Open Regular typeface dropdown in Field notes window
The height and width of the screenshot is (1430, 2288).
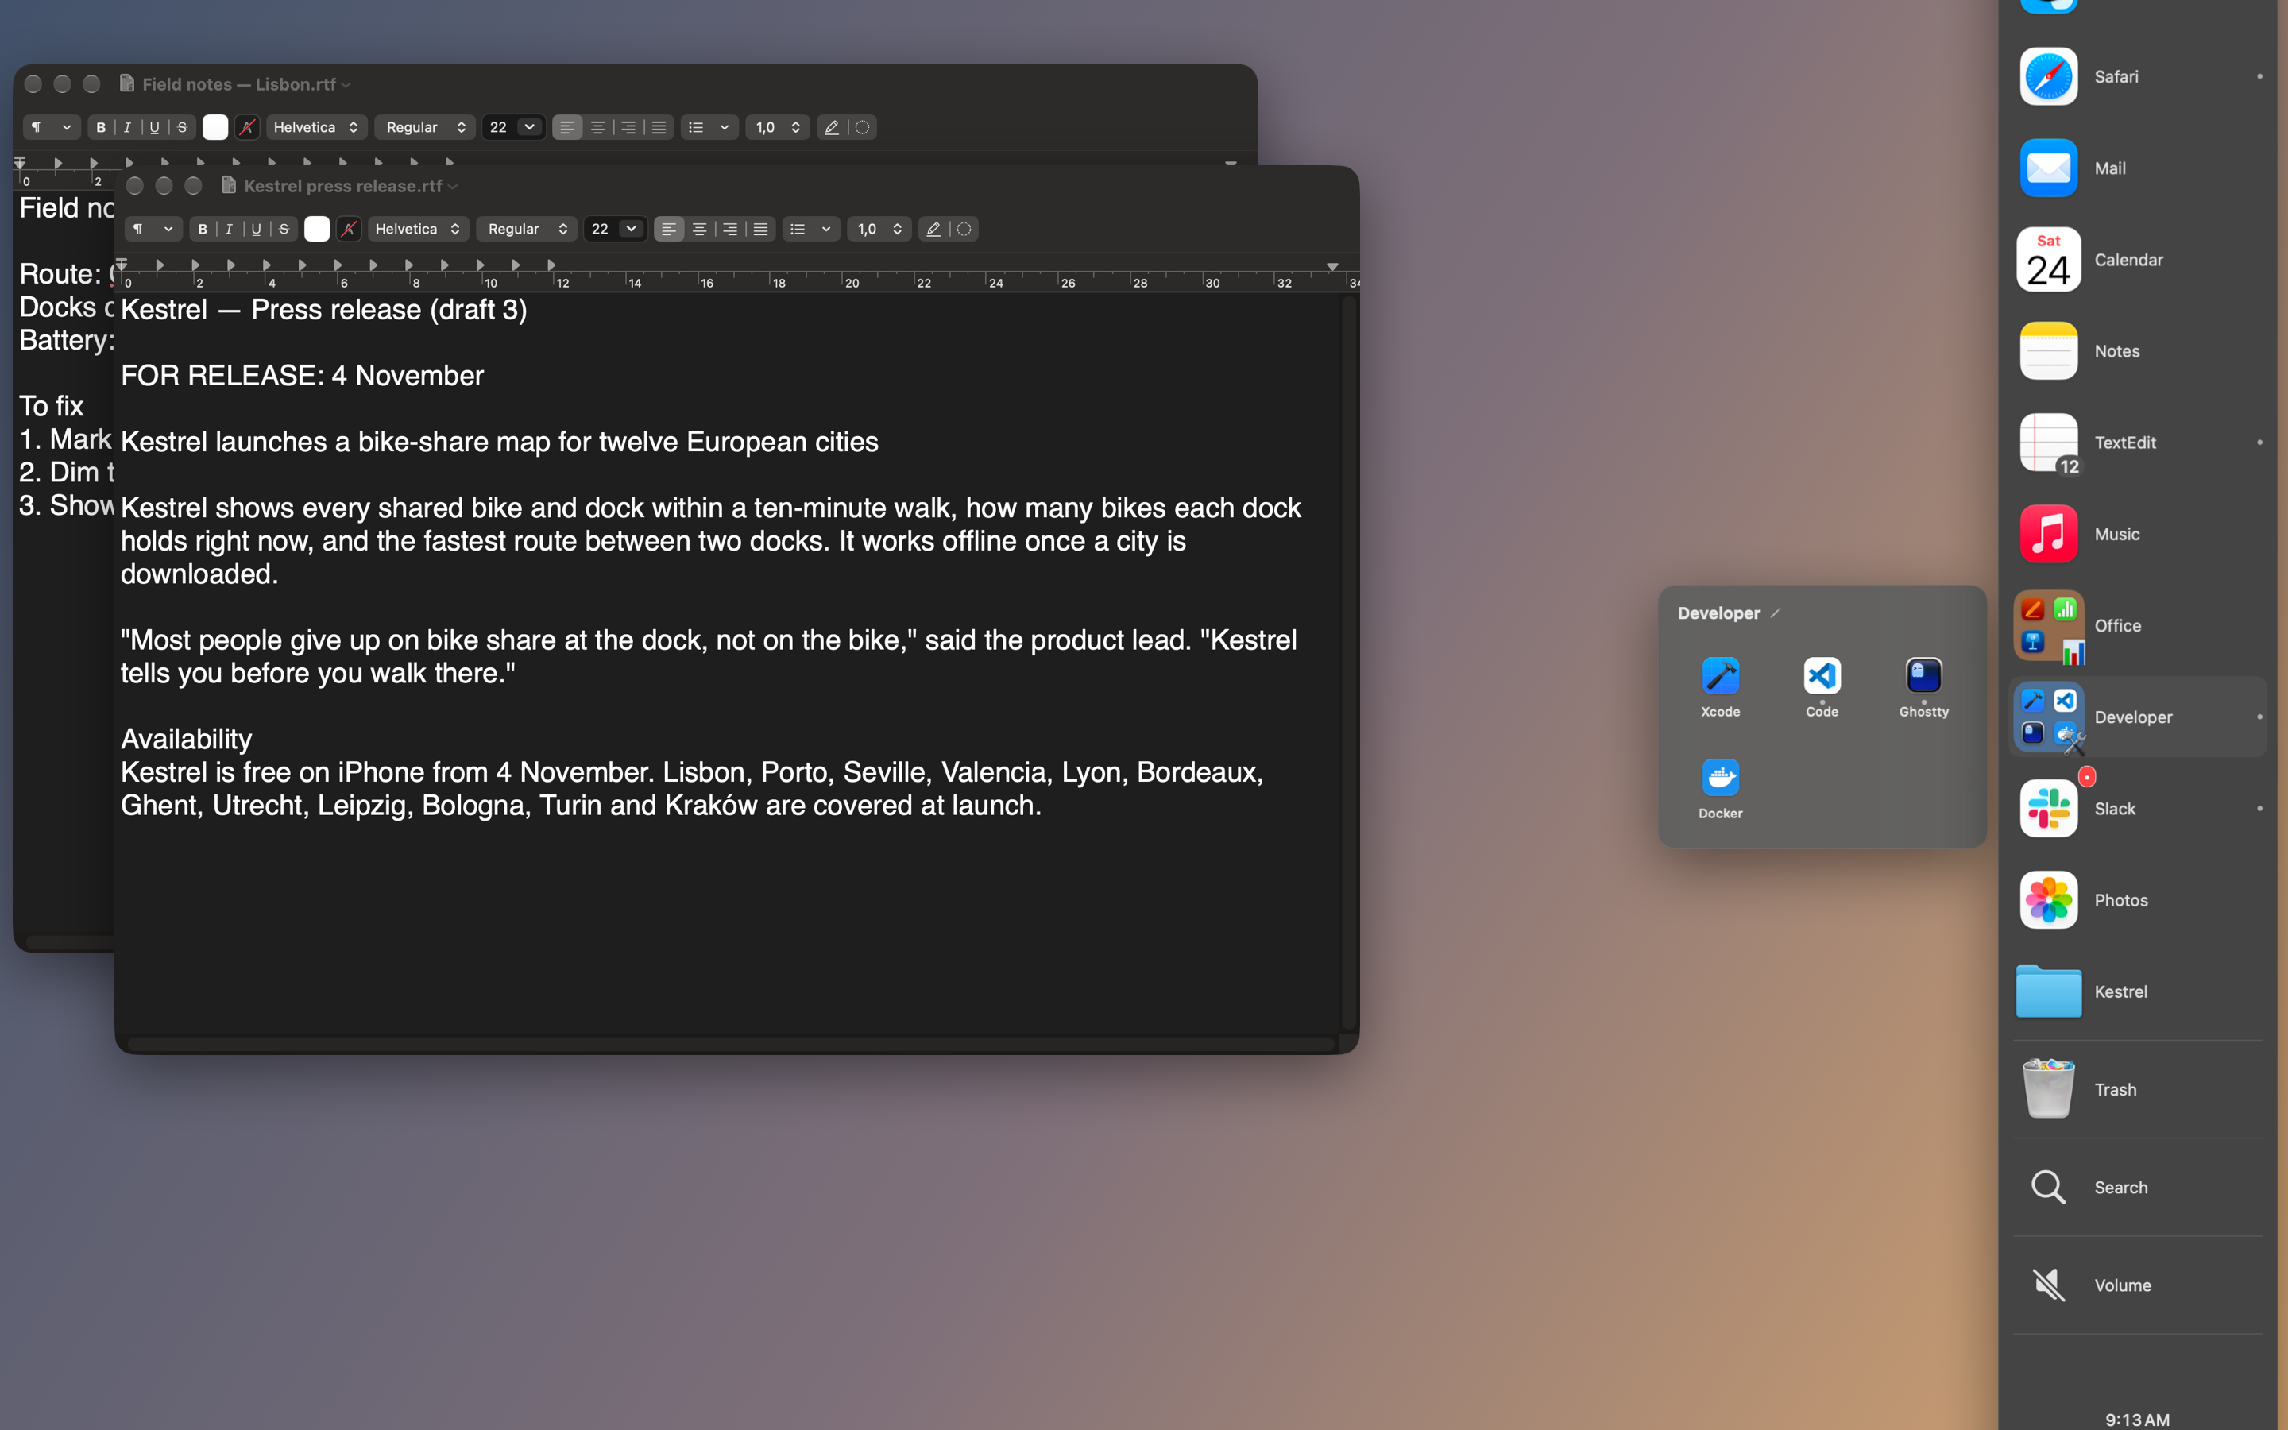(x=426, y=127)
